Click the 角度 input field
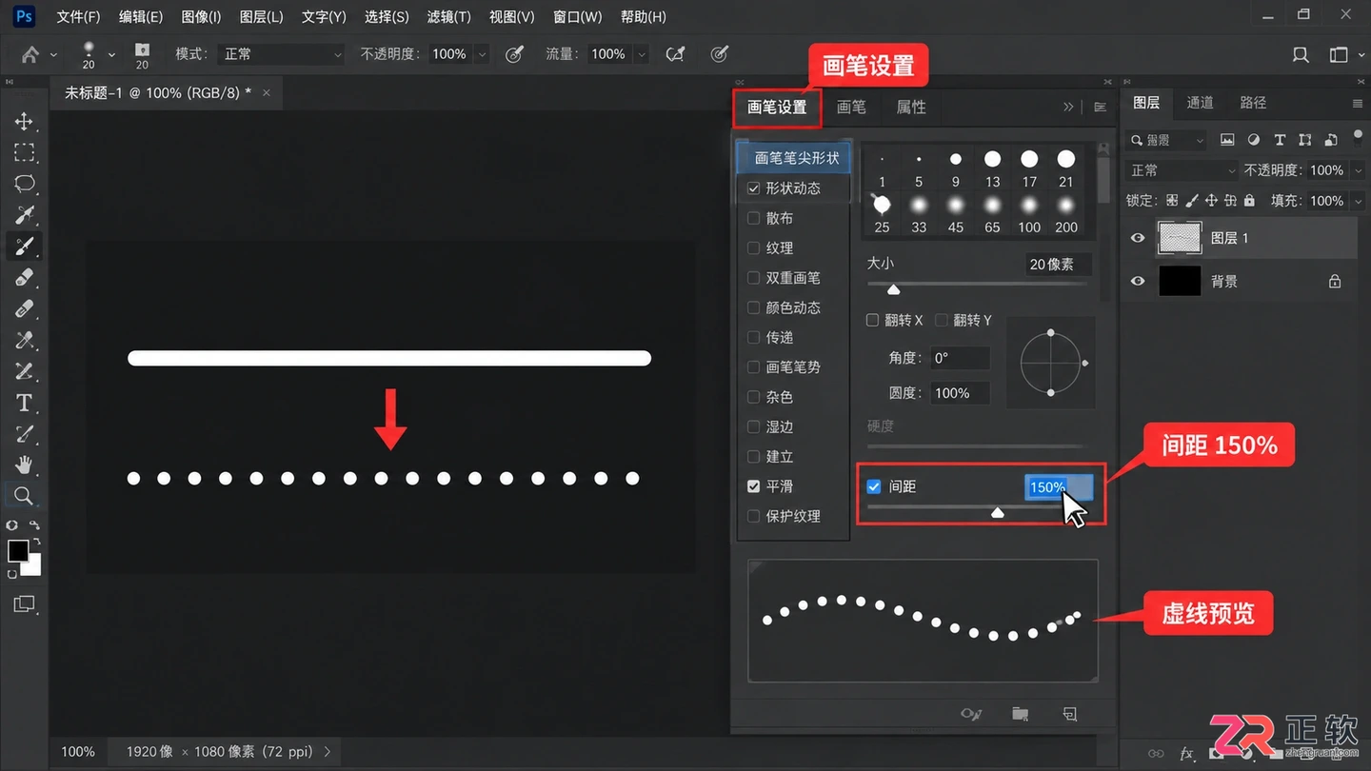Screen dimensions: 1371x771 [x=960, y=358]
